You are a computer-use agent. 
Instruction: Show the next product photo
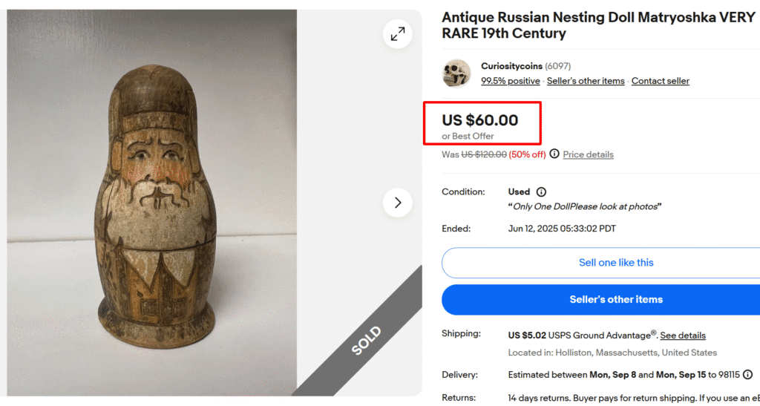398,203
